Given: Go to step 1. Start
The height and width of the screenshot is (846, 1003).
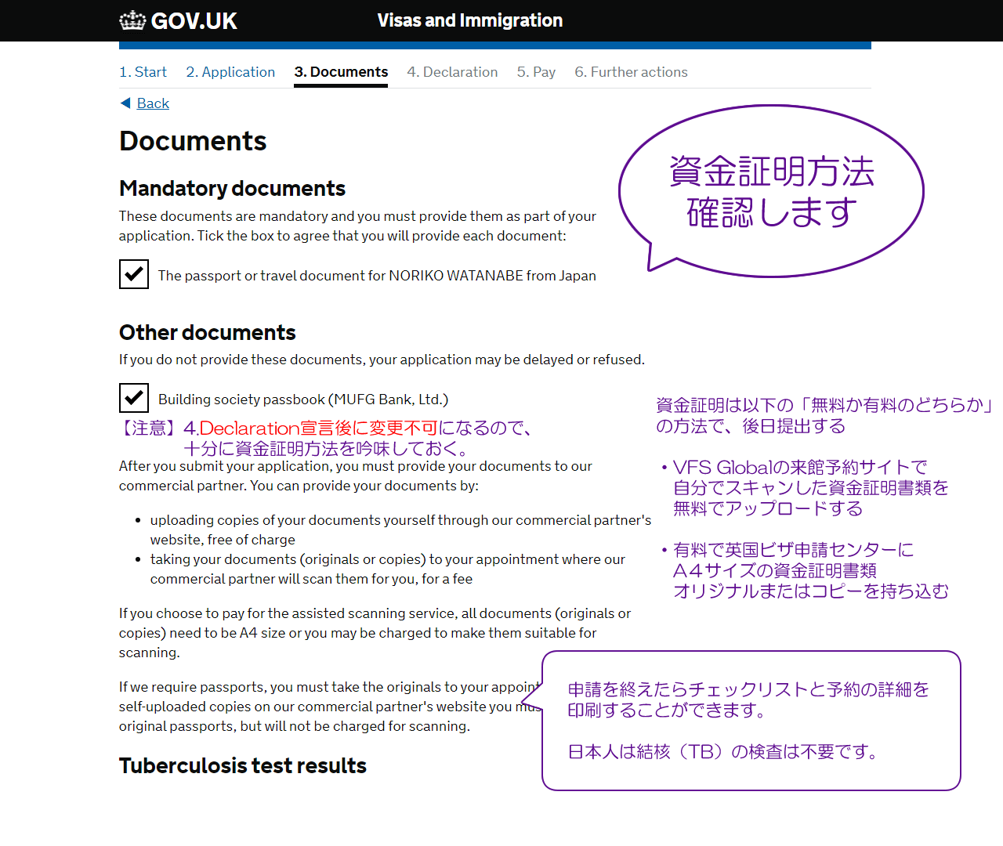Looking at the screenshot, I should pos(143,72).
